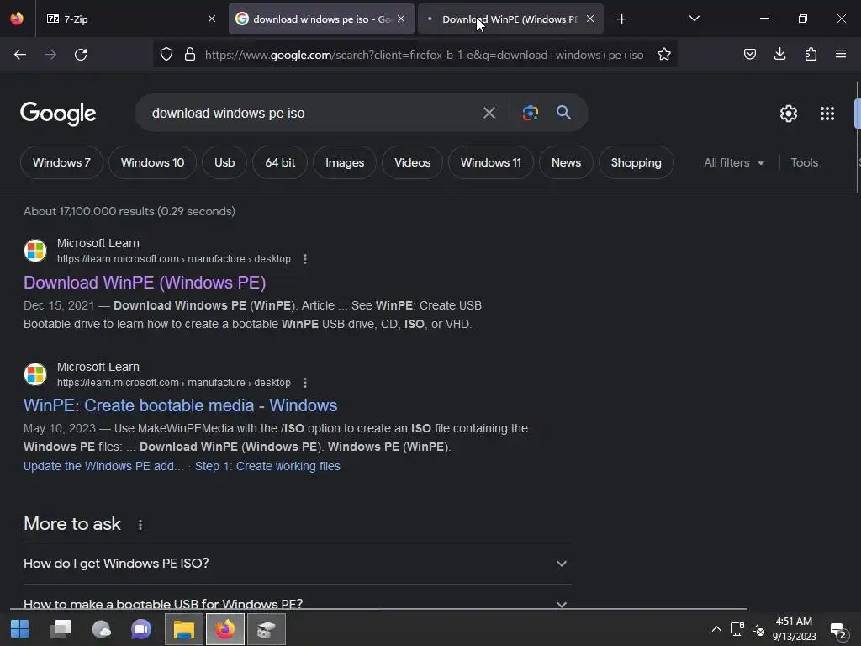Screen dimensions: 861x646
Task: Reload the current page
Action: click(x=81, y=55)
